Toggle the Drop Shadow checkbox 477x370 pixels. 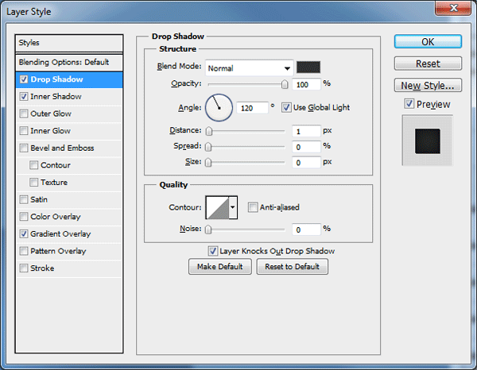coord(24,79)
